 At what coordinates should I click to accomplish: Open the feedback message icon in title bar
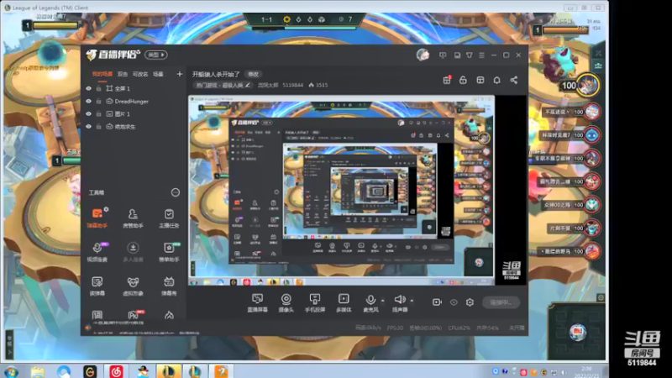(443, 55)
